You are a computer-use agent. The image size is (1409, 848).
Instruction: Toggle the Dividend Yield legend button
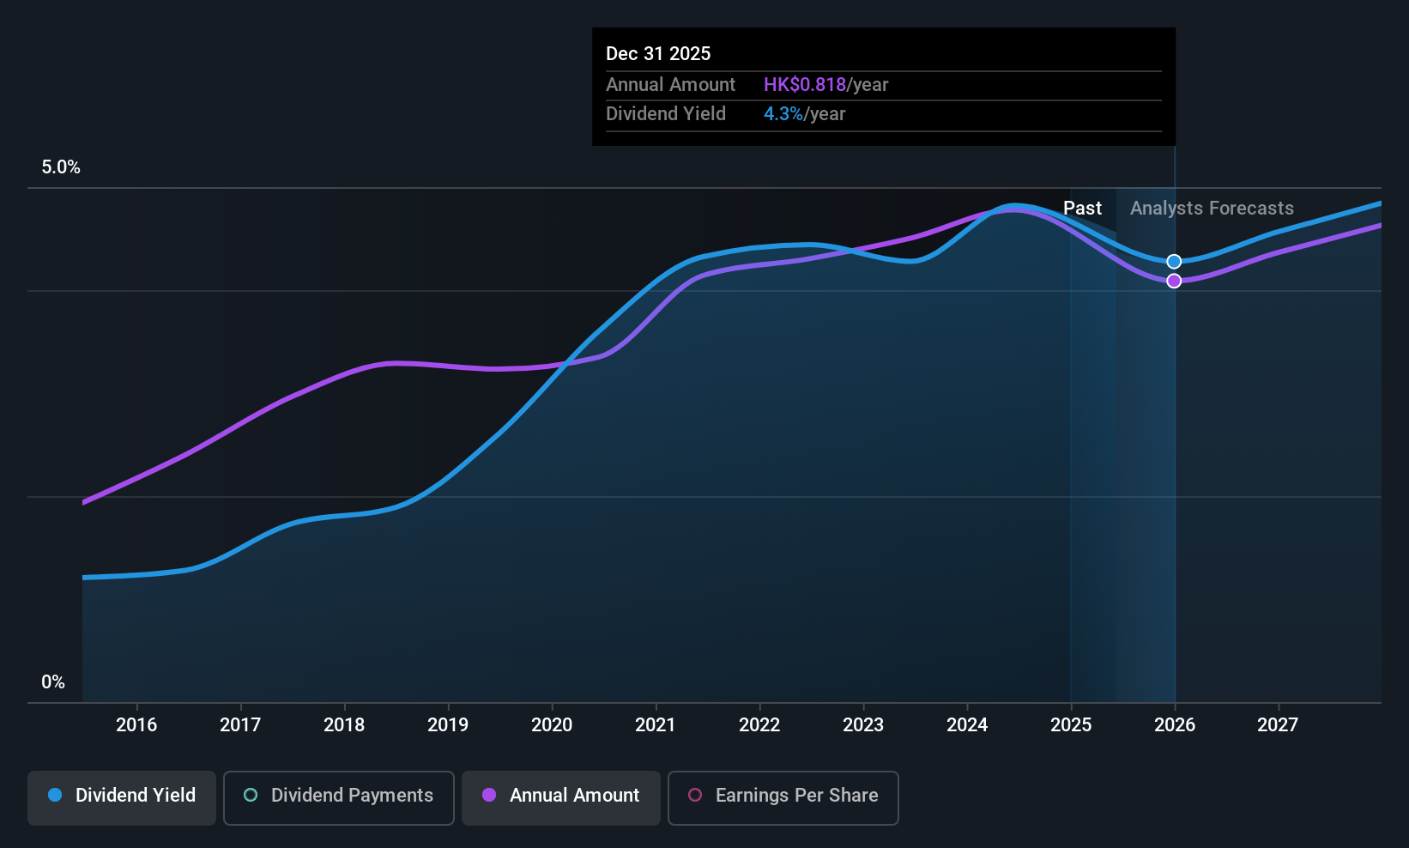coord(122,798)
